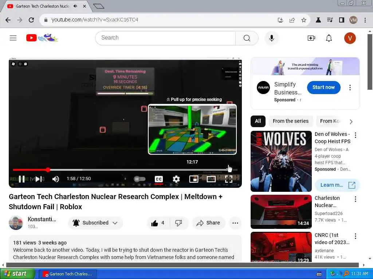Click the taskbar clock 11:31 AM
Image resolution: width=373 pixels, height=279 pixels.
(360, 274)
